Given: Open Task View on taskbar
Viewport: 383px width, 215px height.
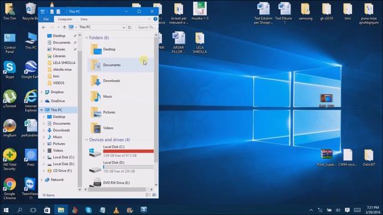Looking at the screenshot, I should [x=34, y=210].
